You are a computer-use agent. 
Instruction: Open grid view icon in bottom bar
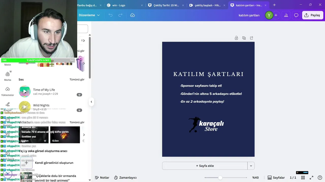point(303,178)
